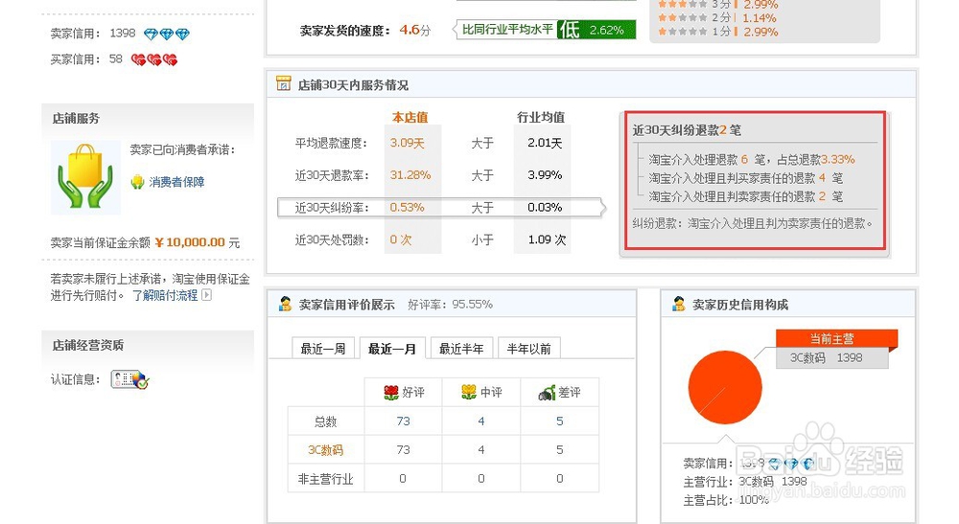Click the 0 次 penalty count value
The image size is (959, 524).
(401, 240)
